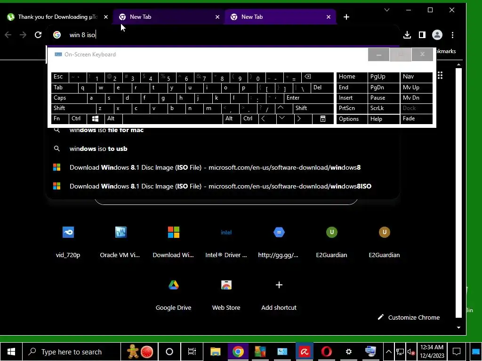Click Add shortcut tile
Image resolution: width=482 pixels, height=361 pixels.
279,294
